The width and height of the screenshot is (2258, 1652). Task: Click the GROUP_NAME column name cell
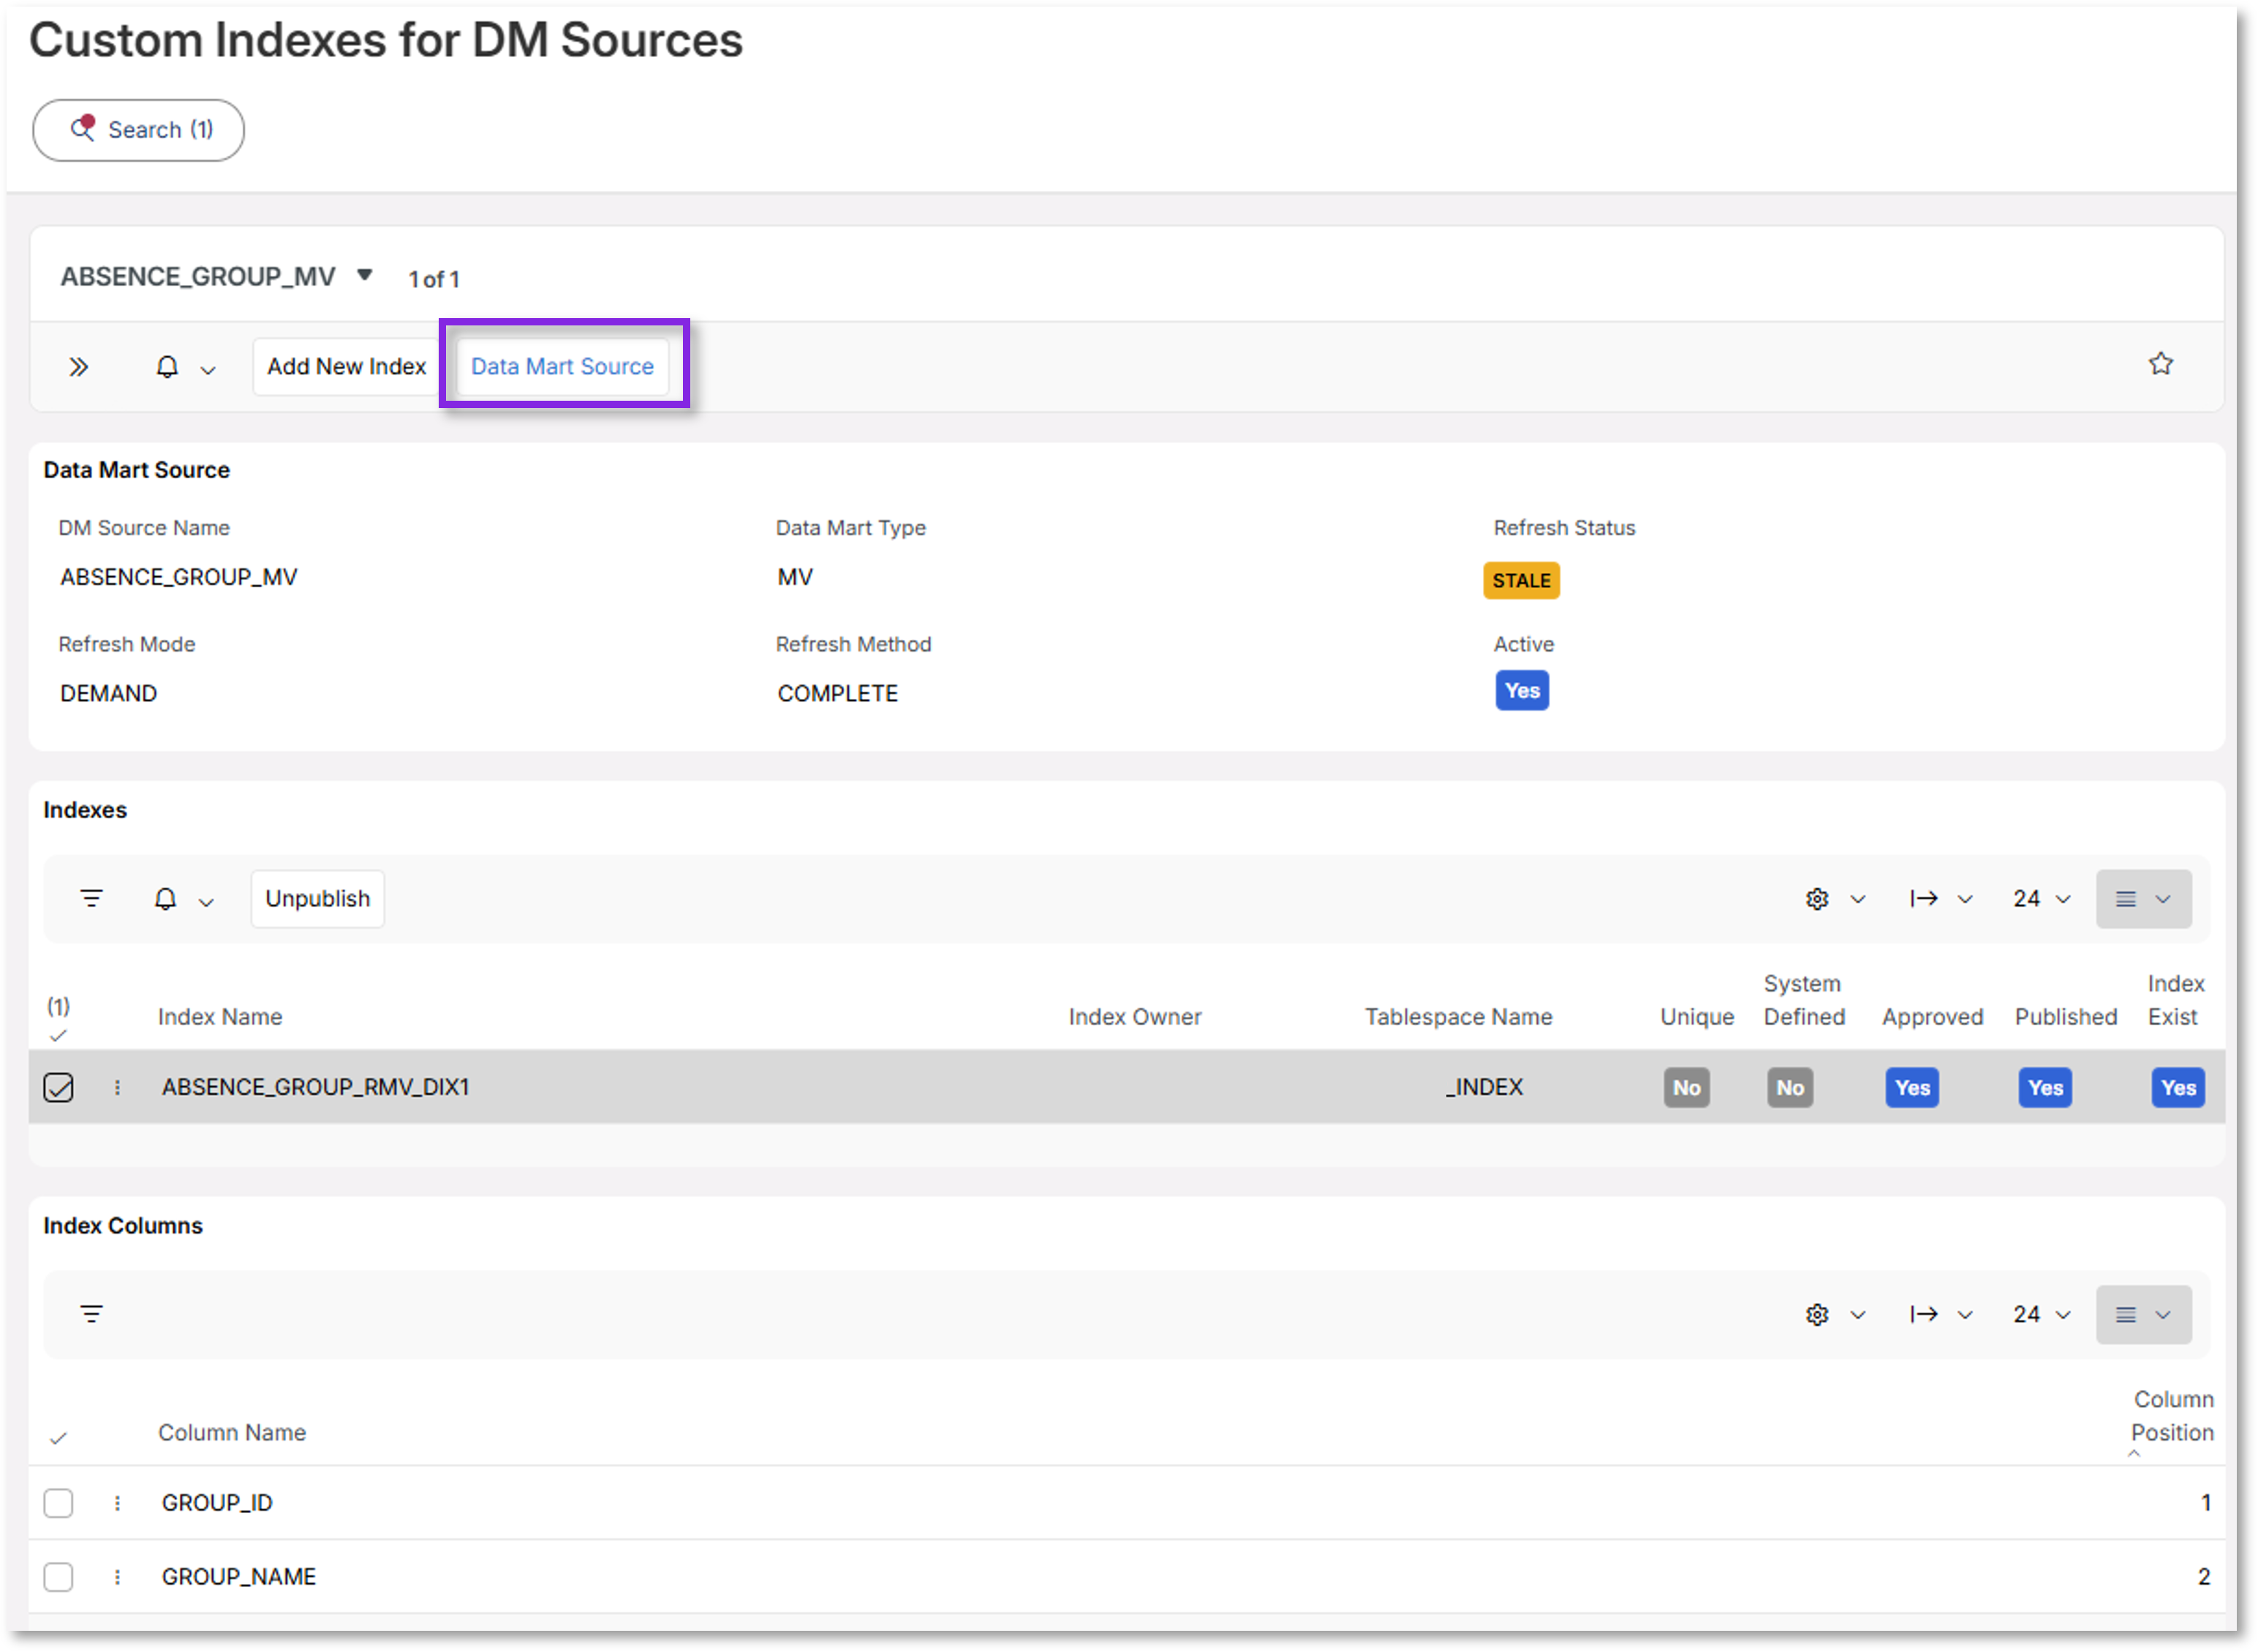[238, 1577]
